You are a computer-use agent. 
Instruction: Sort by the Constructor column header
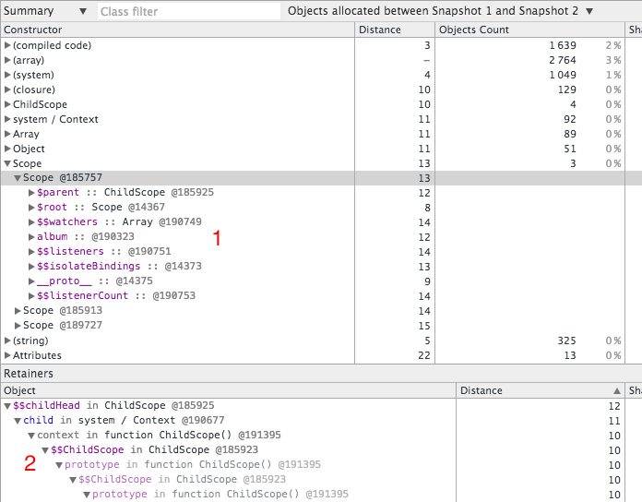point(178,30)
